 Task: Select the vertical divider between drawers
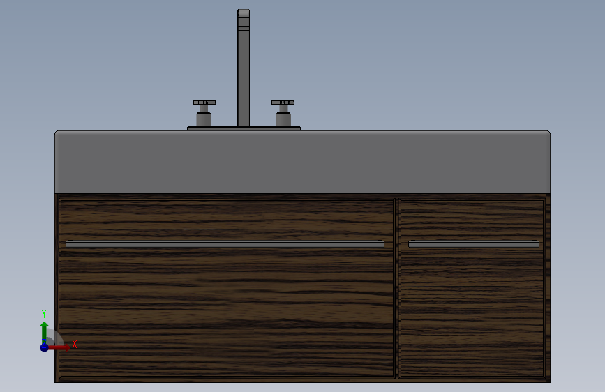pyautogui.click(x=397, y=288)
